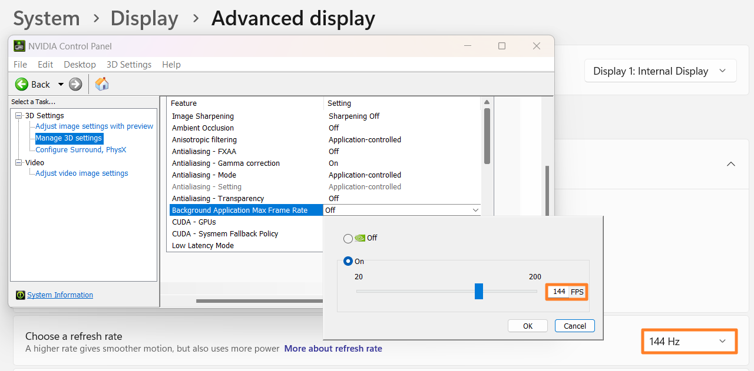754x371 pixels.
Task: Open More about refresh rate link
Action: tap(333, 349)
